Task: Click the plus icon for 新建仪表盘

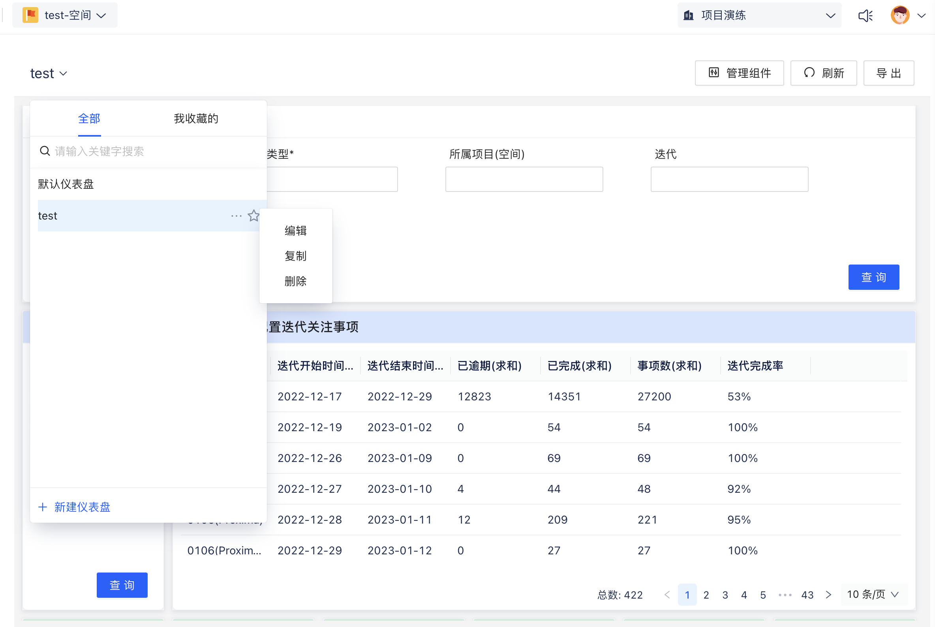Action: [43, 507]
